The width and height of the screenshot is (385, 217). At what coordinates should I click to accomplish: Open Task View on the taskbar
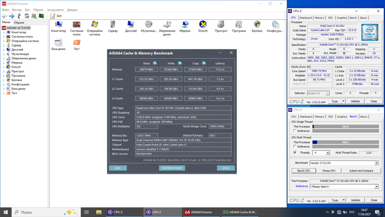(87, 212)
